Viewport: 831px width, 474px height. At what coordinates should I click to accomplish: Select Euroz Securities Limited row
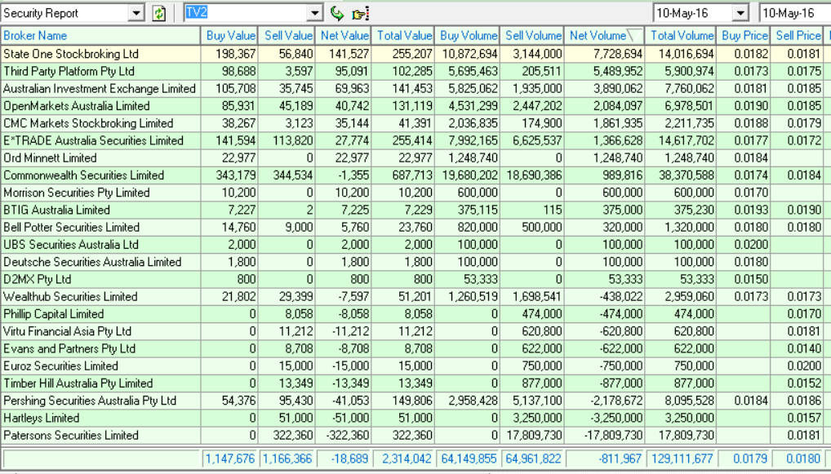coord(415,366)
